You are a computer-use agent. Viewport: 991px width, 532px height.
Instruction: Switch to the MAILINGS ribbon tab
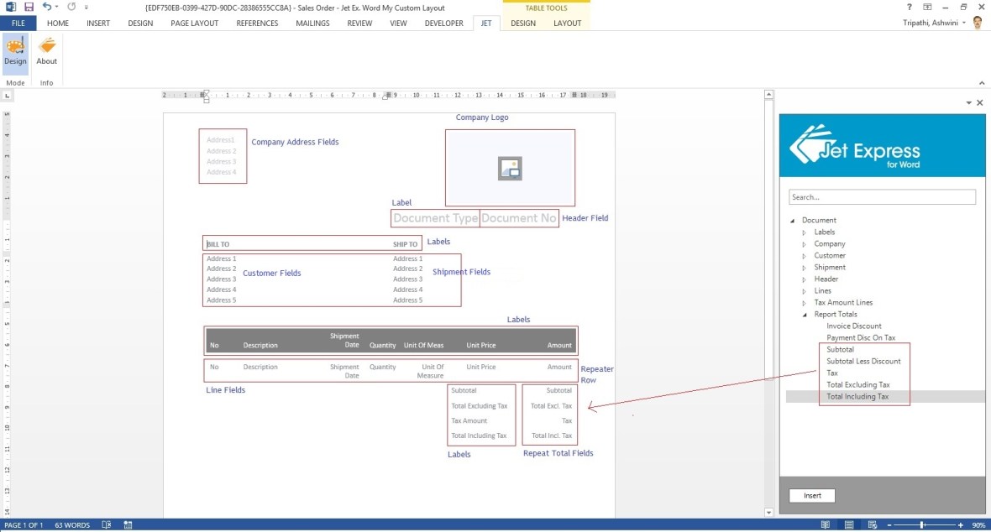(x=312, y=23)
